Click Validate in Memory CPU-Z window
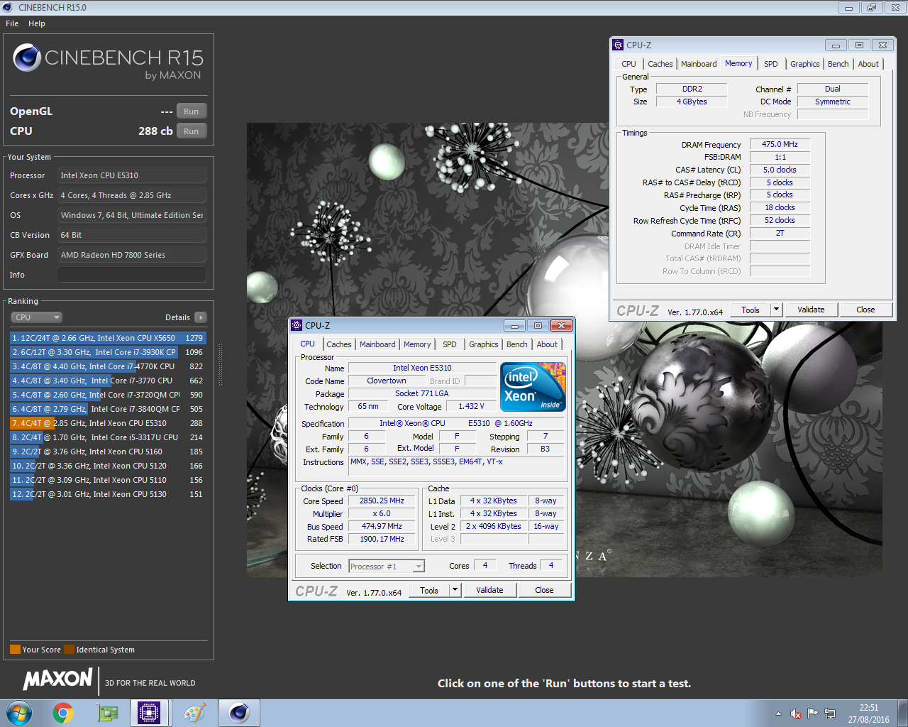908x727 pixels. pyautogui.click(x=811, y=310)
